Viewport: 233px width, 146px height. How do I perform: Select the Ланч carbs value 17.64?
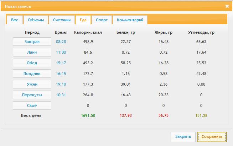pos(201,52)
